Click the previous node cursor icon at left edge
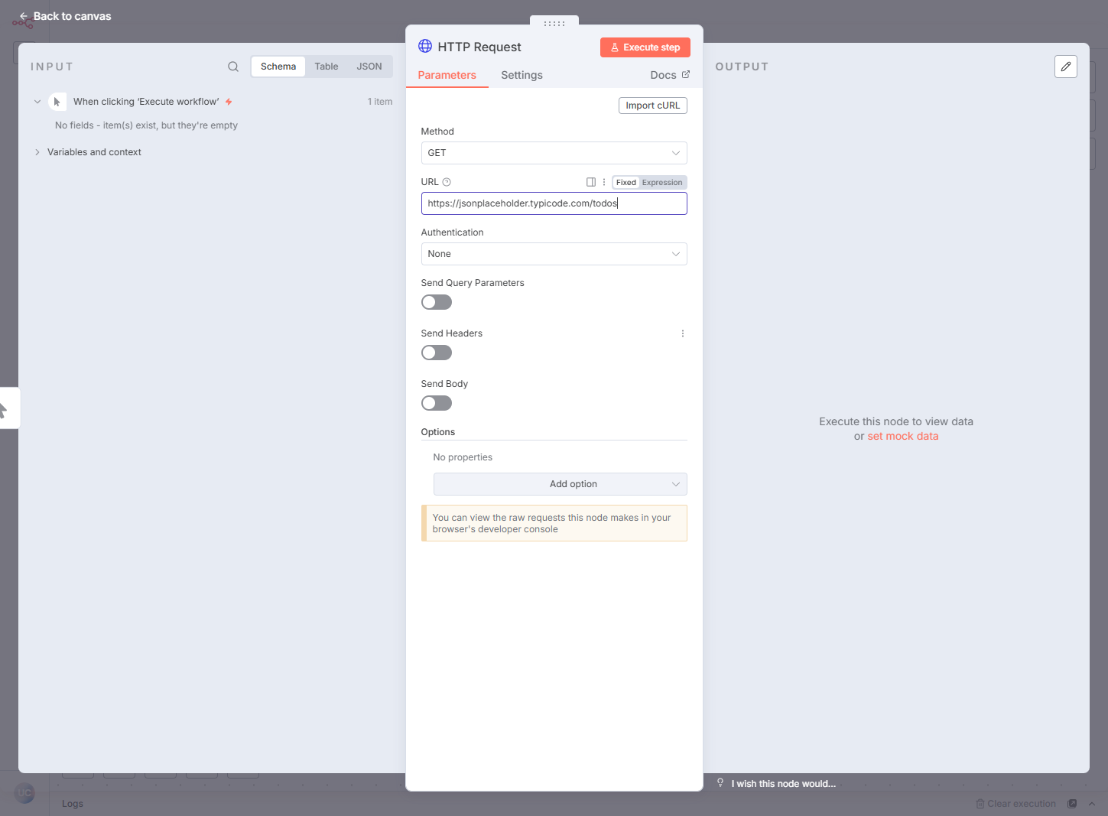This screenshot has width=1108, height=816. 3,409
